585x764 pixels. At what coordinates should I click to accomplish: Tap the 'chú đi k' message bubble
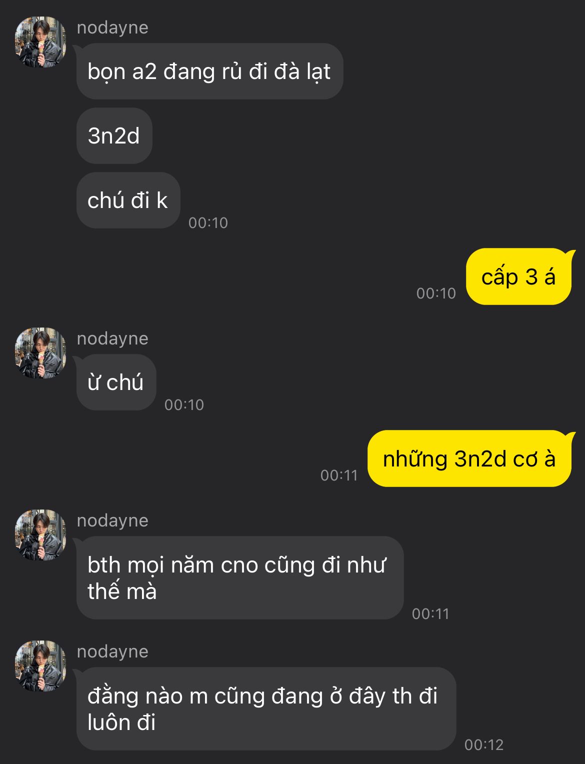tap(128, 200)
